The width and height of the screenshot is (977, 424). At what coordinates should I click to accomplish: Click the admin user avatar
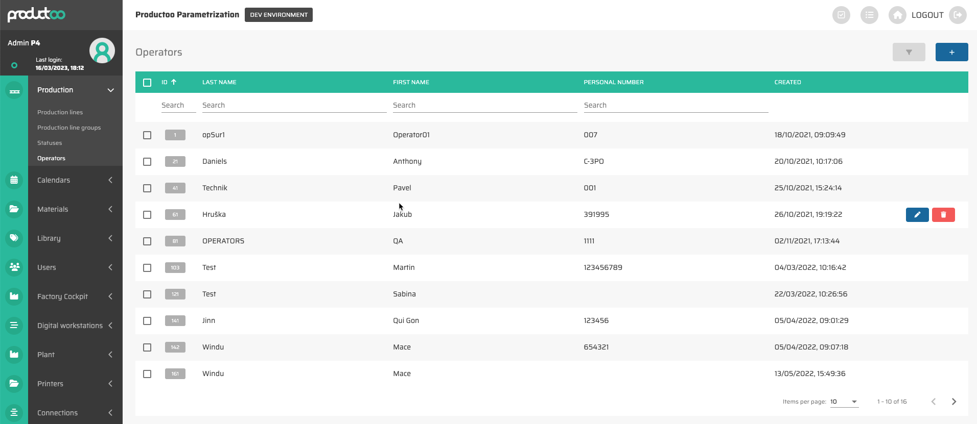click(102, 51)
